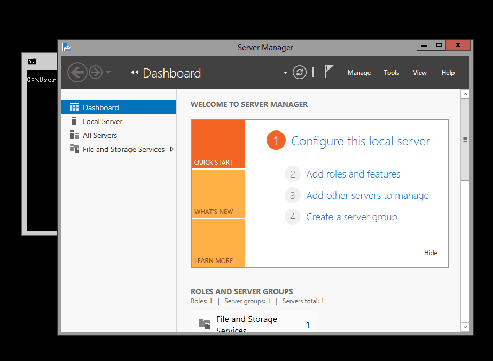Click the double-chevron before Dashboard title
493x361 pixels.
(135, 72)
